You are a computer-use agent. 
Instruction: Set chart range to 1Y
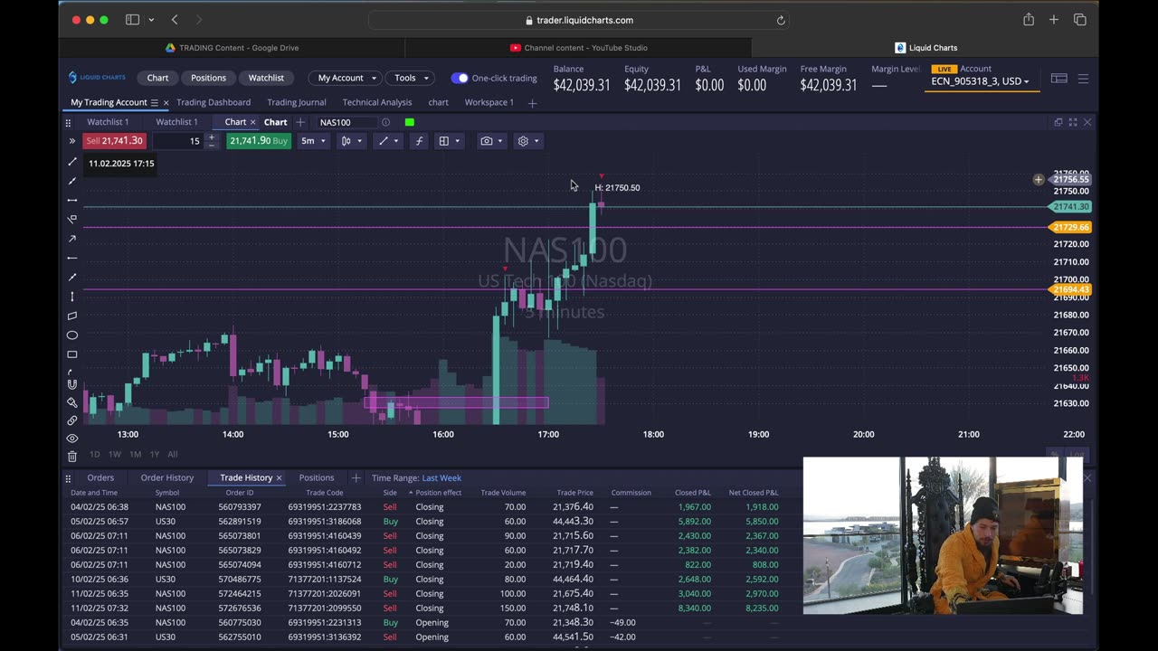coord(155,454)
